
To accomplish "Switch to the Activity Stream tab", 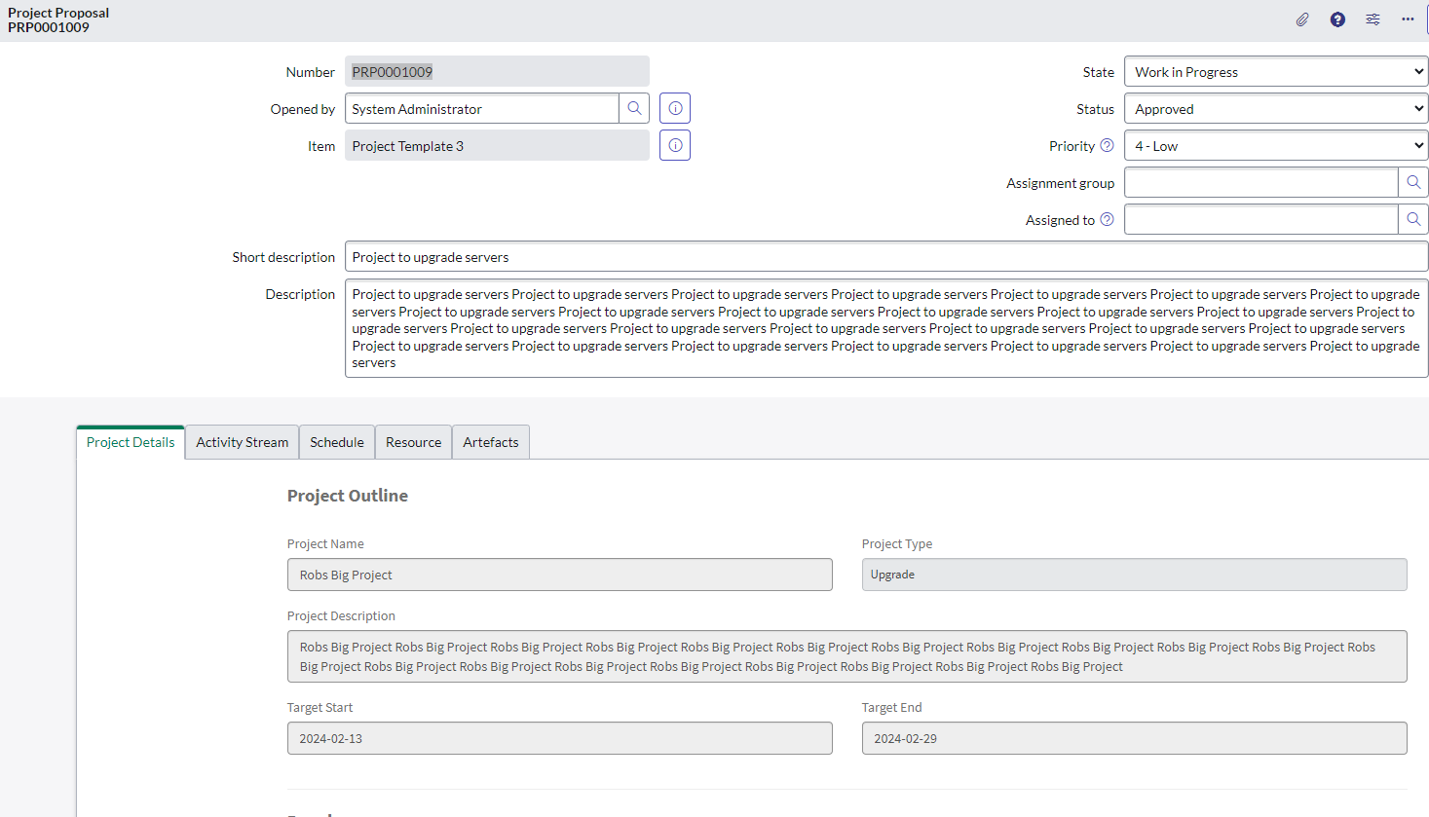I will (x=242, y=442).
